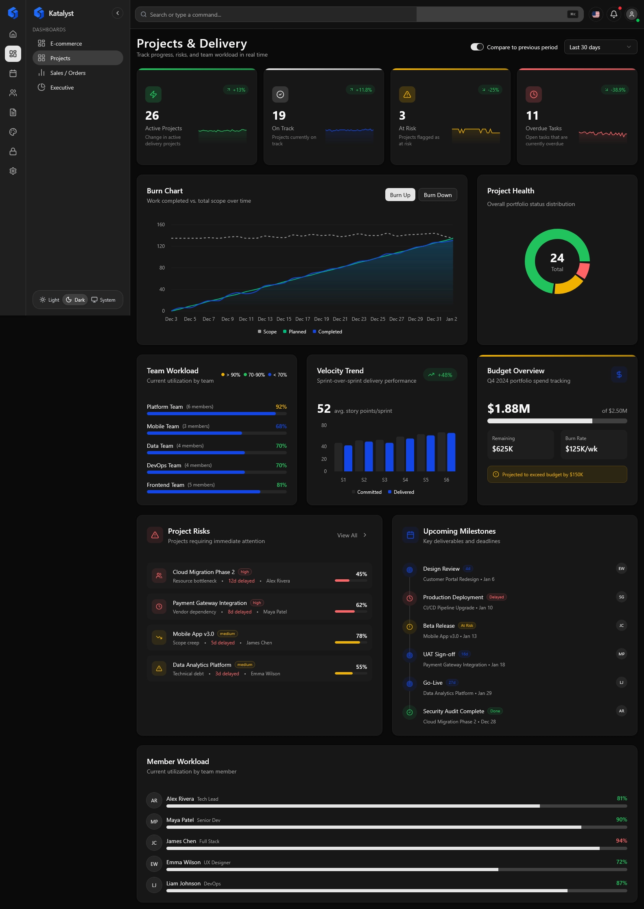Open the Executive dashboard
Viewport: 644px width, 909px height.
[x=62, y=88]
